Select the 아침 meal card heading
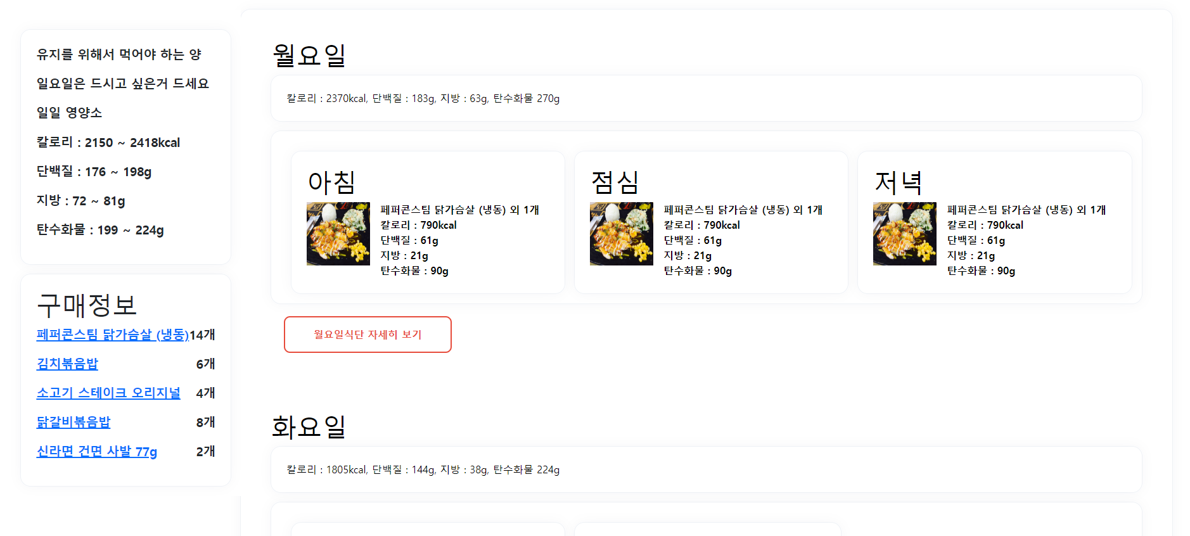 [331, 182]
